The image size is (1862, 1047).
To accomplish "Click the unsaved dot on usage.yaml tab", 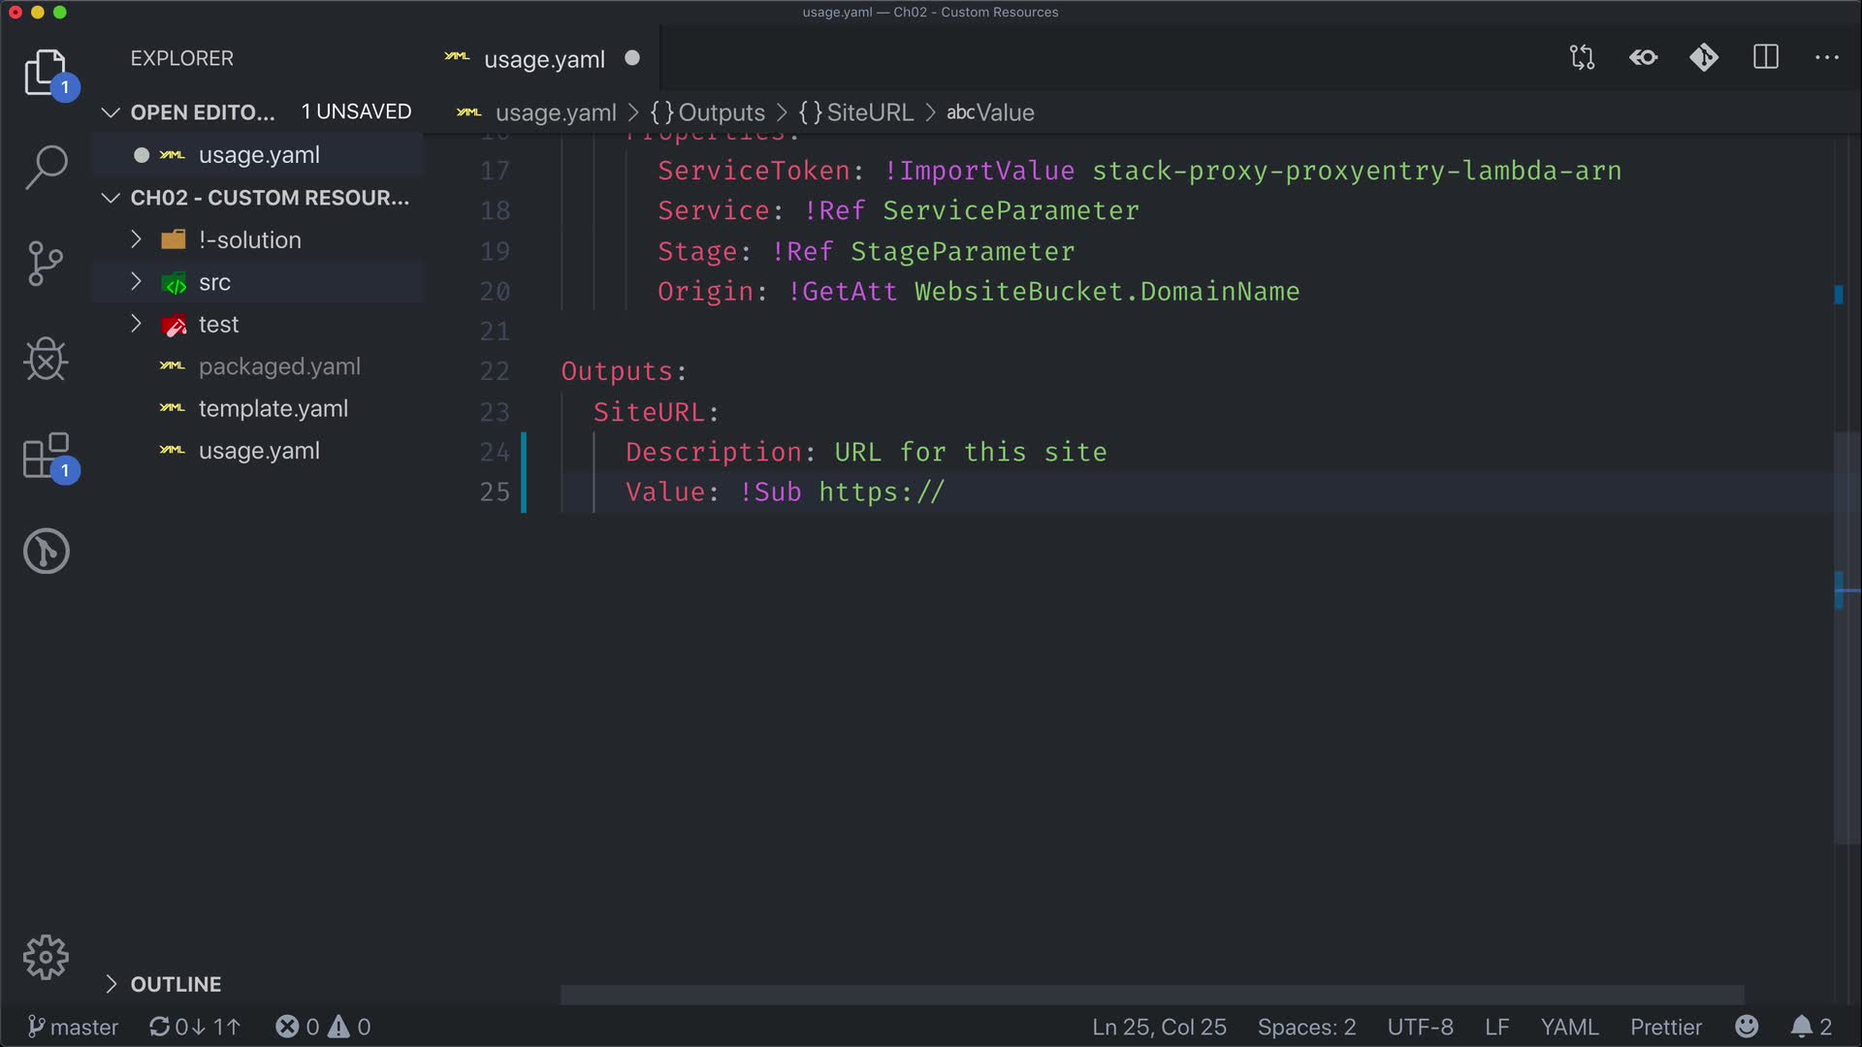I will [632, 58].
